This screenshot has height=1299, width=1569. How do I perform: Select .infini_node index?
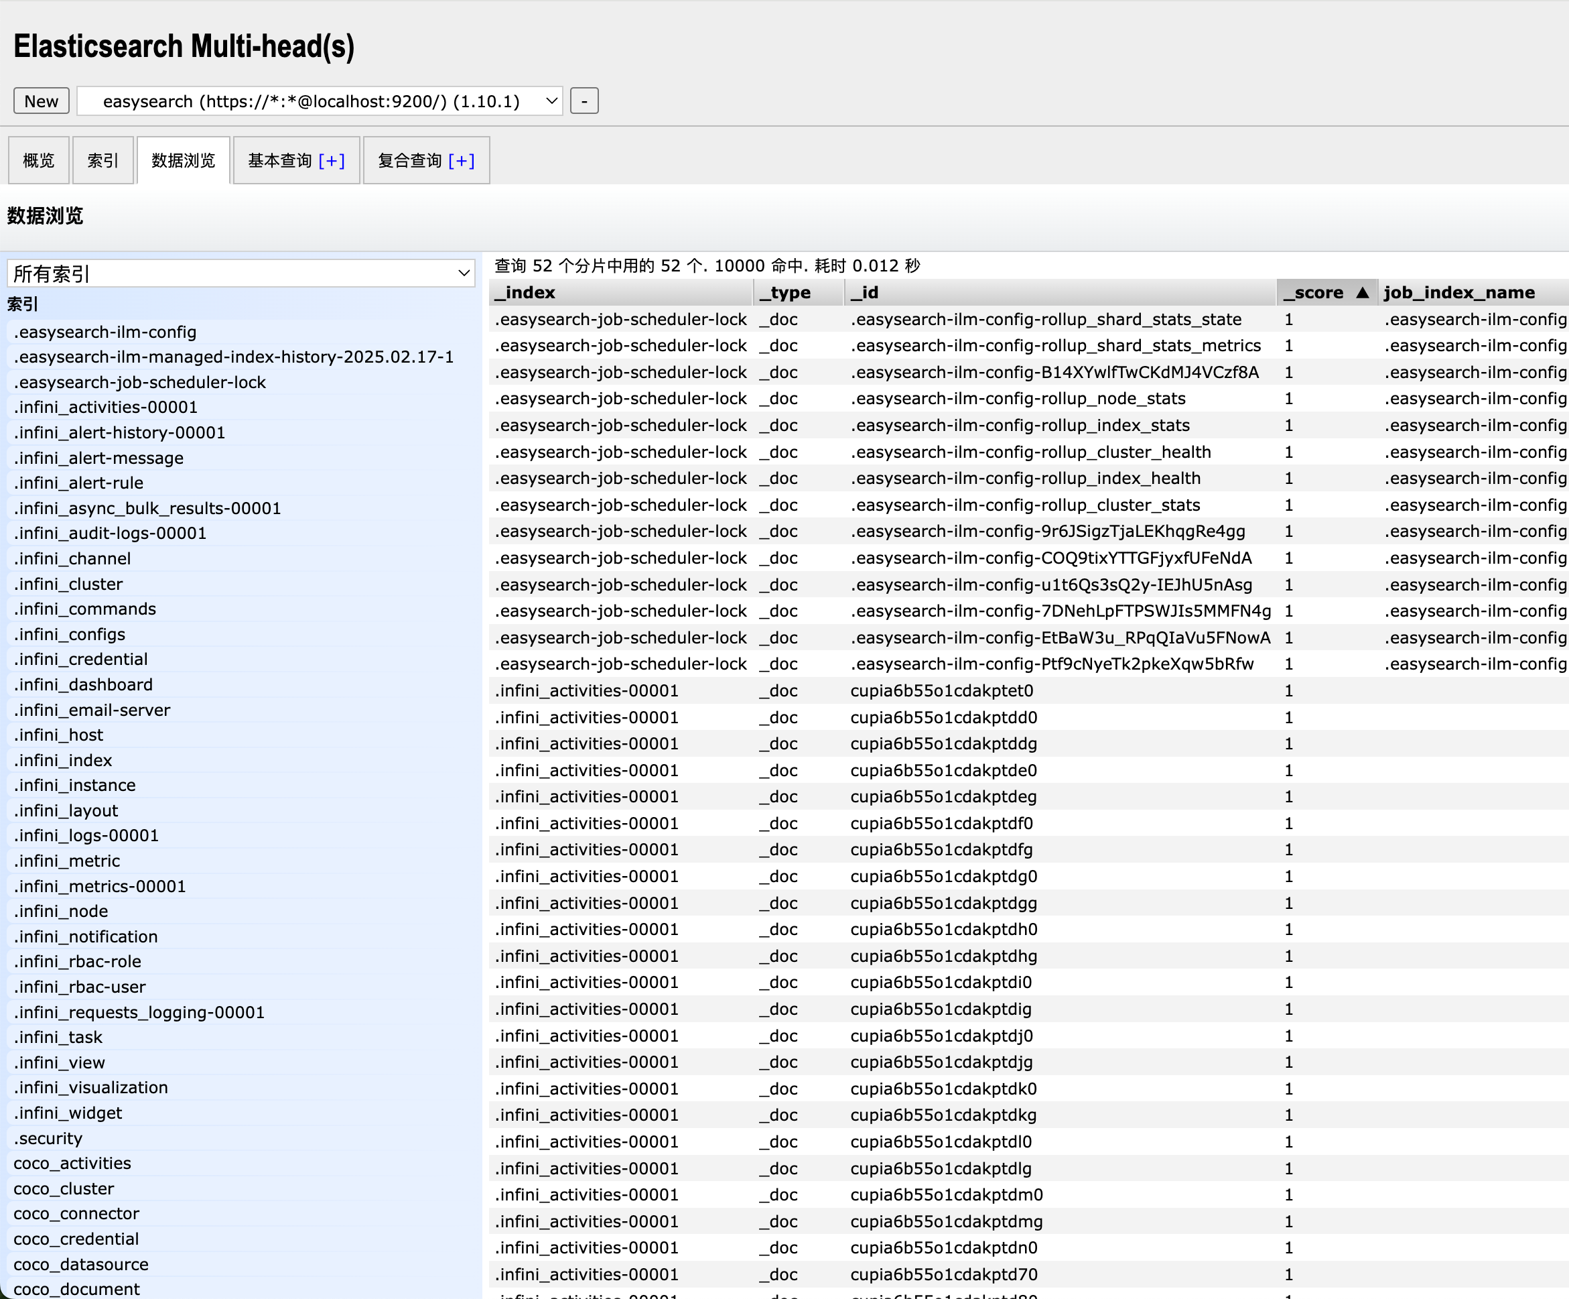(x=241, y=911)
